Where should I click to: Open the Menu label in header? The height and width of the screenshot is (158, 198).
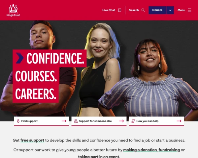pos(181,10)
